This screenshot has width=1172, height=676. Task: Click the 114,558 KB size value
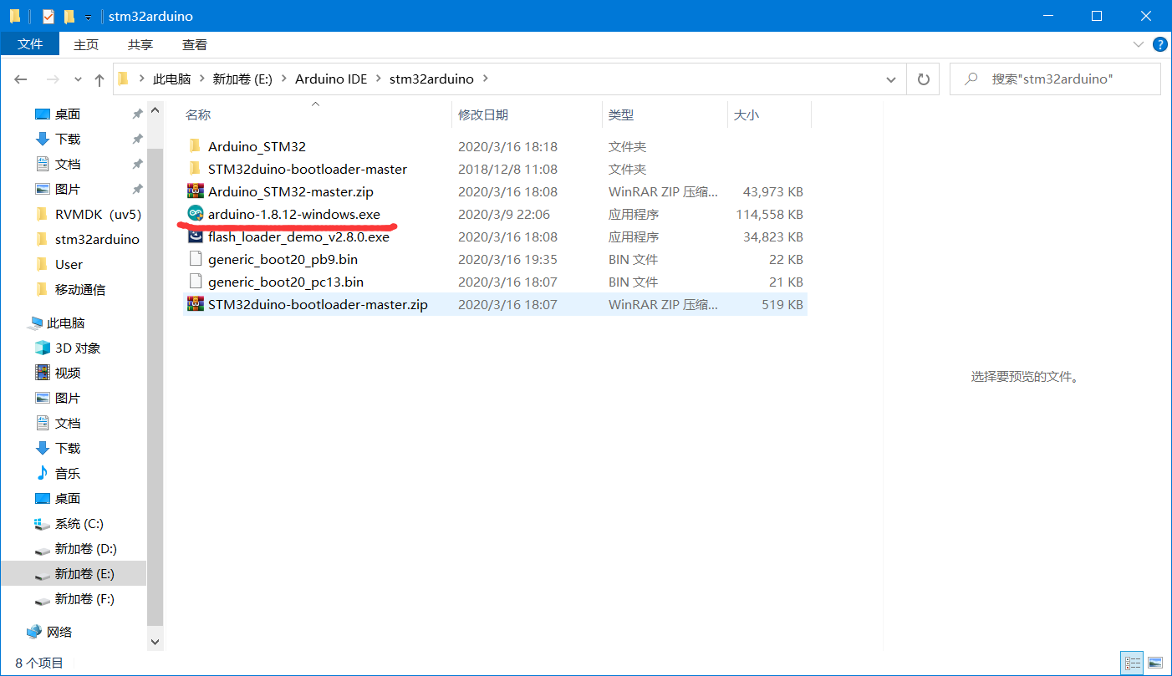(x=769, y=215)
